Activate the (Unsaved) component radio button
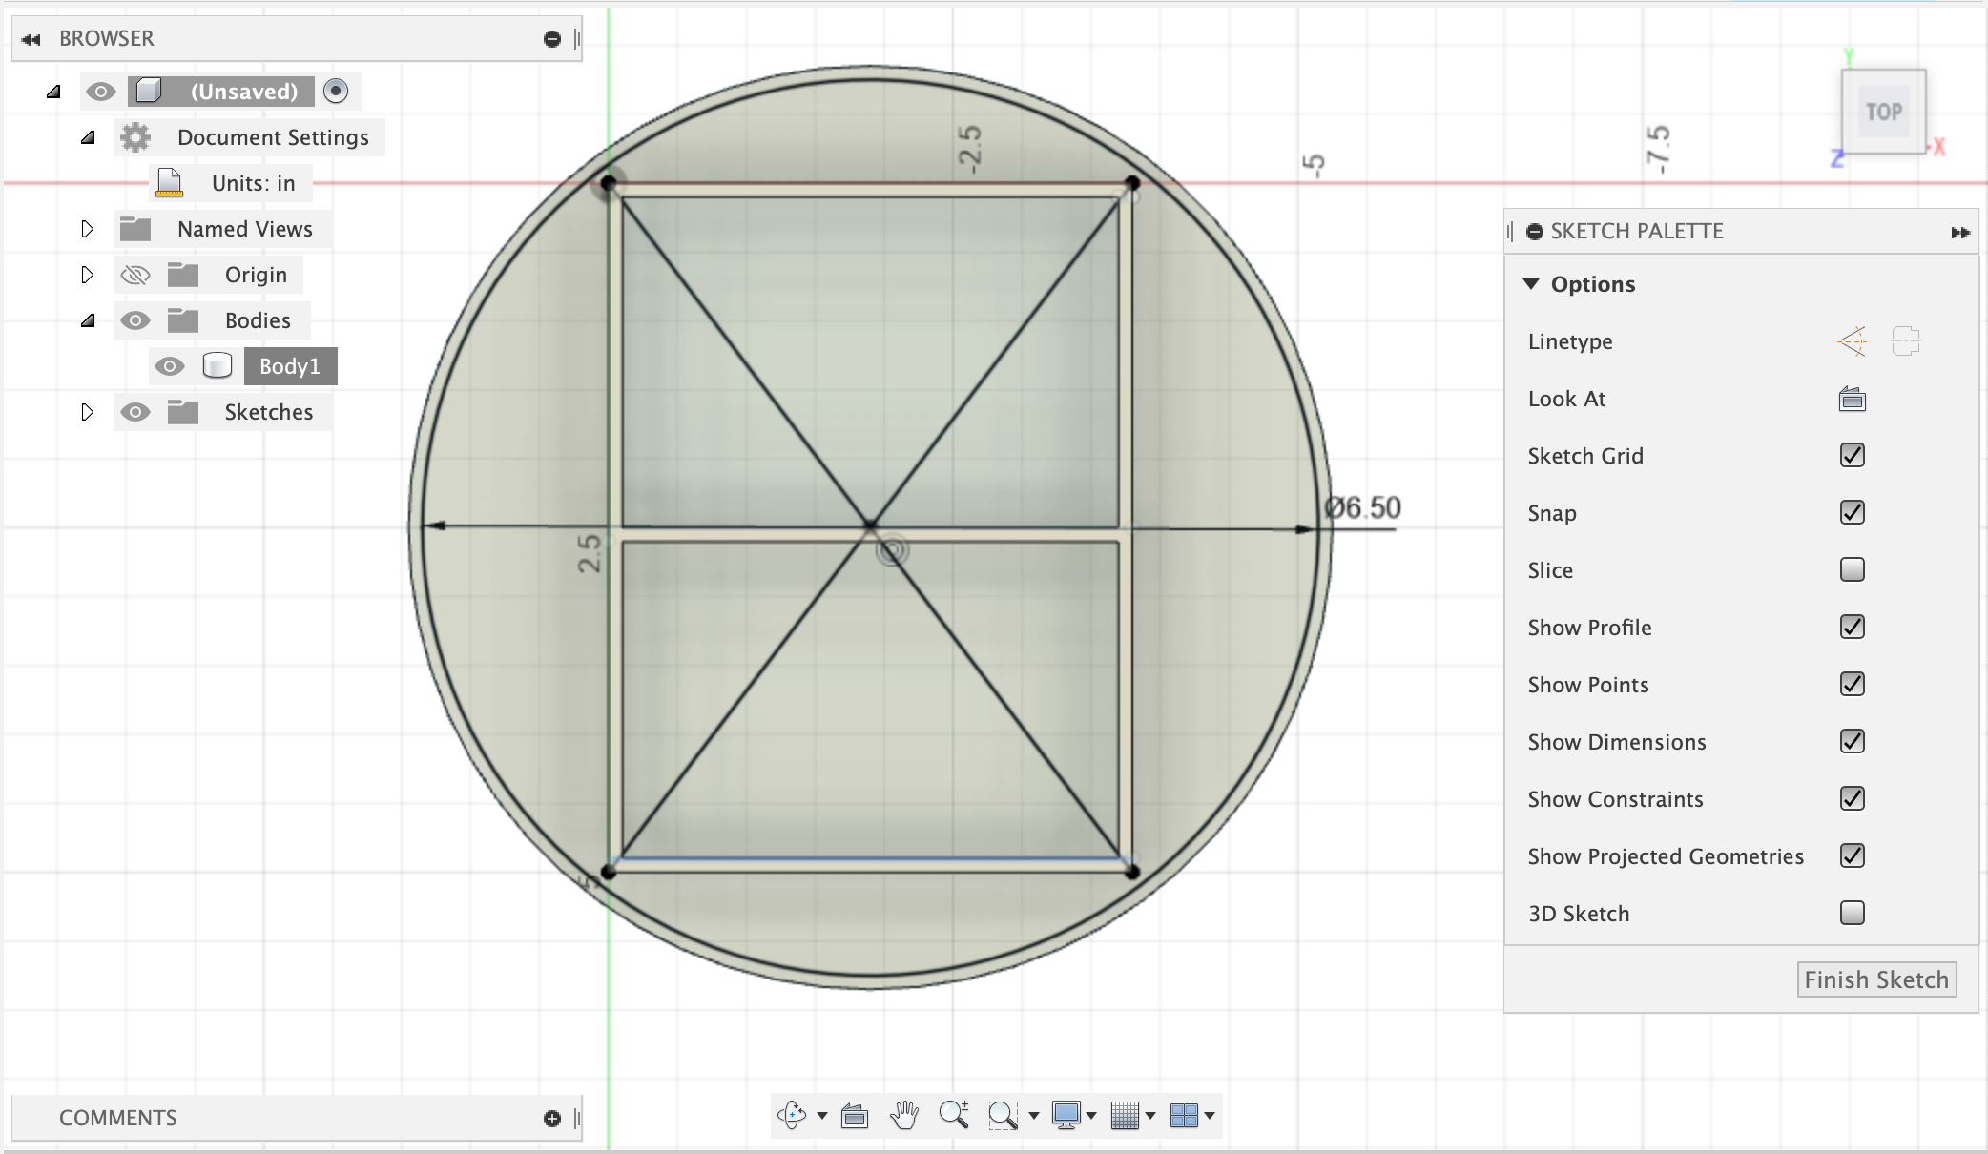 pos(336,92)
